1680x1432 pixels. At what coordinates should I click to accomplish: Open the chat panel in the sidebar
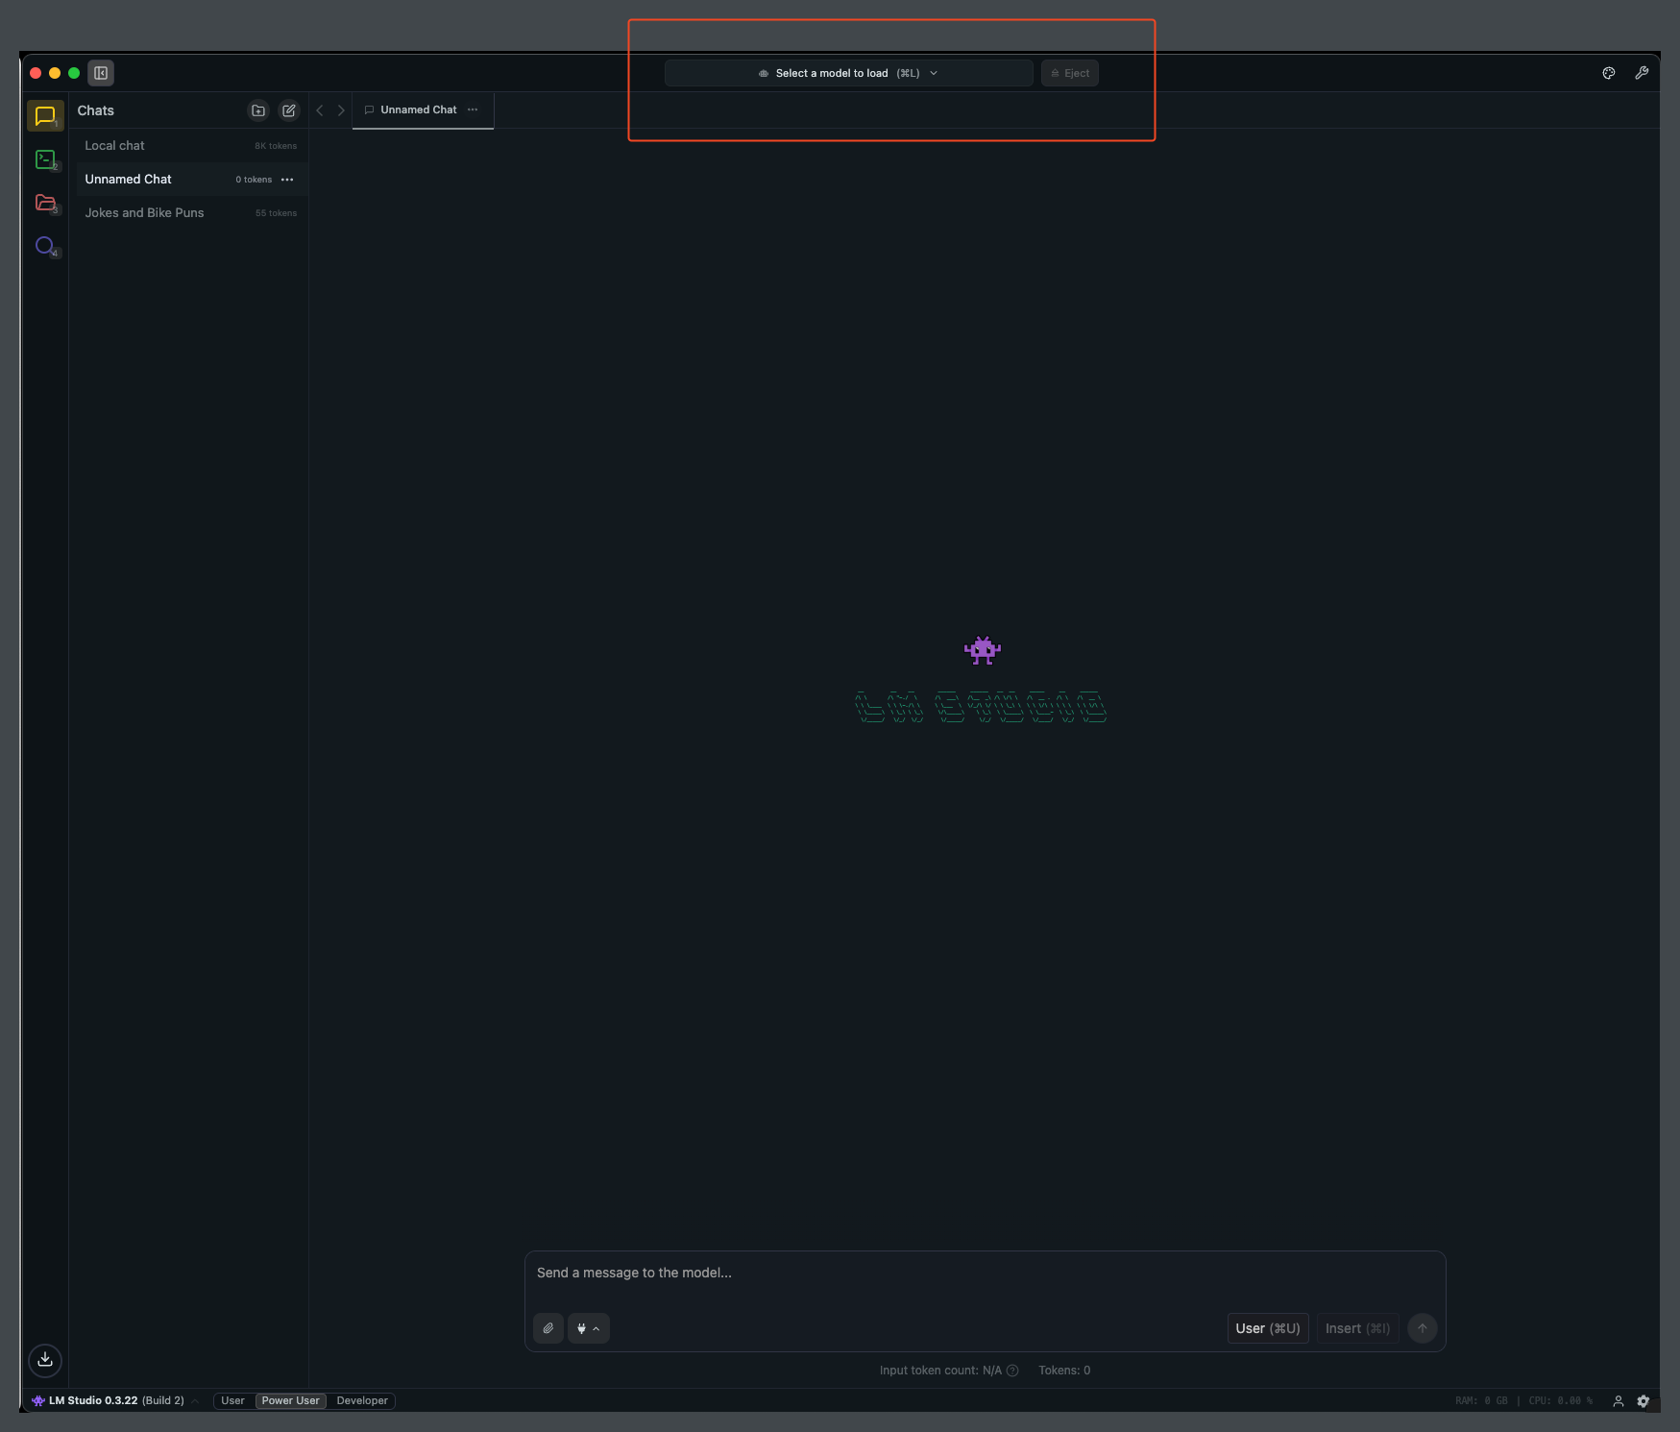pos(44,115)
